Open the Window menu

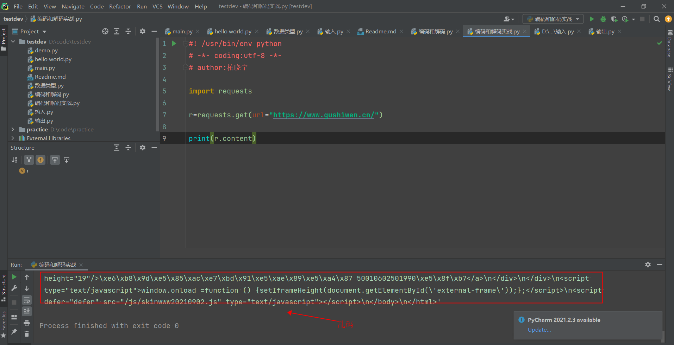click(178, 6)
